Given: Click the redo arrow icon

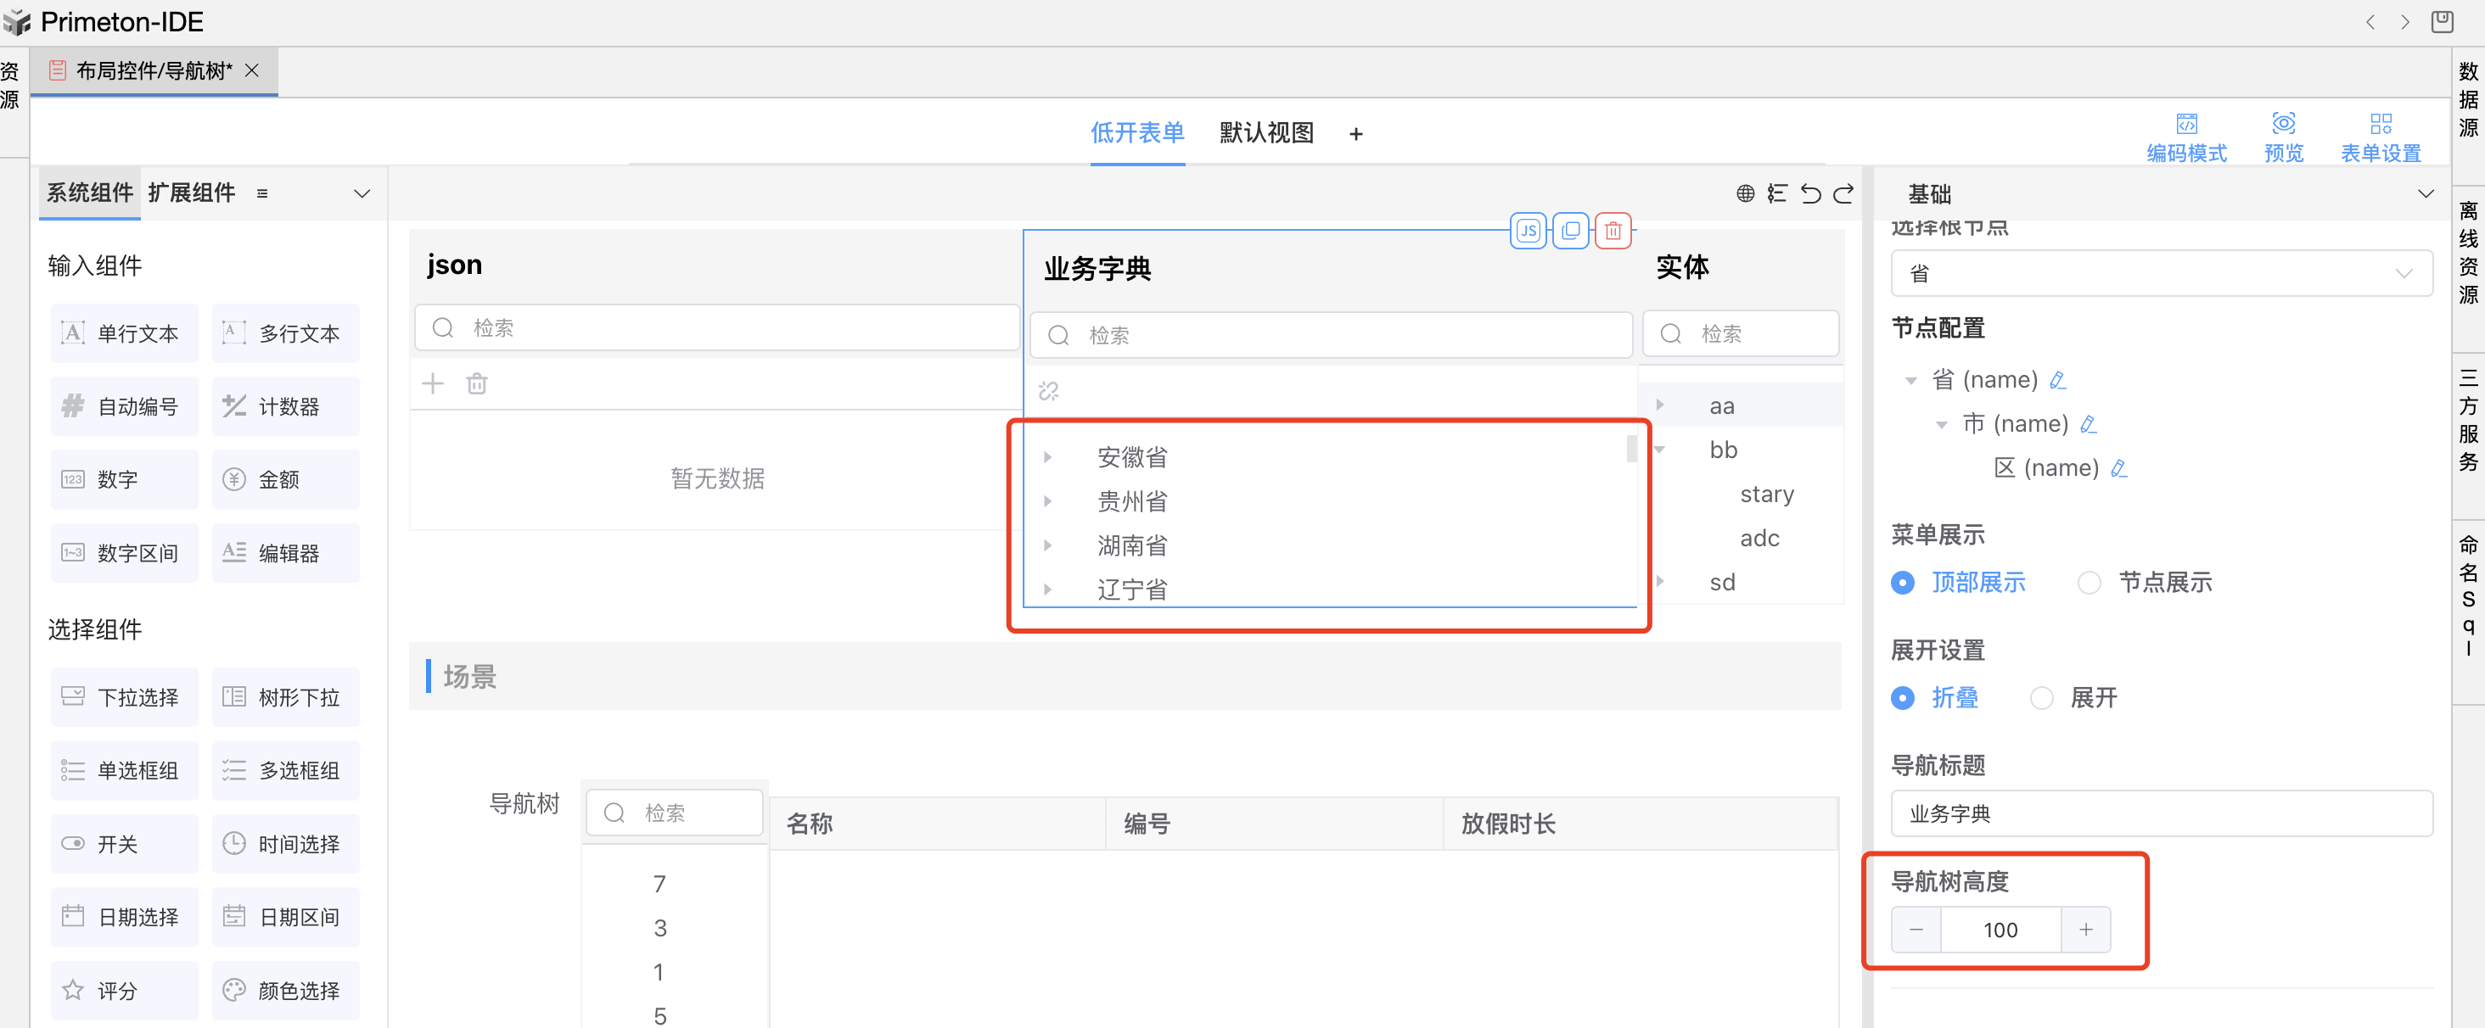Looking at the screenshot, I should 1843,194.
